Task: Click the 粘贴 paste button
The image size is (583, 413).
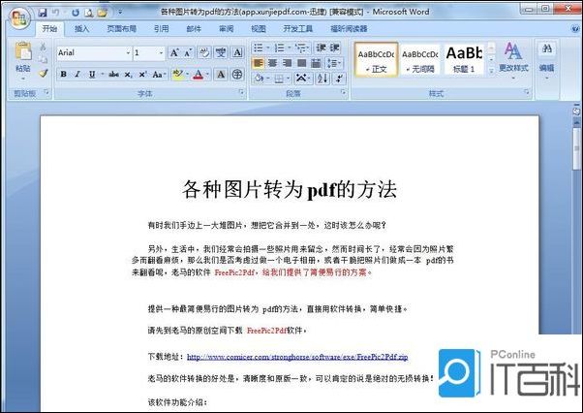Action: point(23,61)
